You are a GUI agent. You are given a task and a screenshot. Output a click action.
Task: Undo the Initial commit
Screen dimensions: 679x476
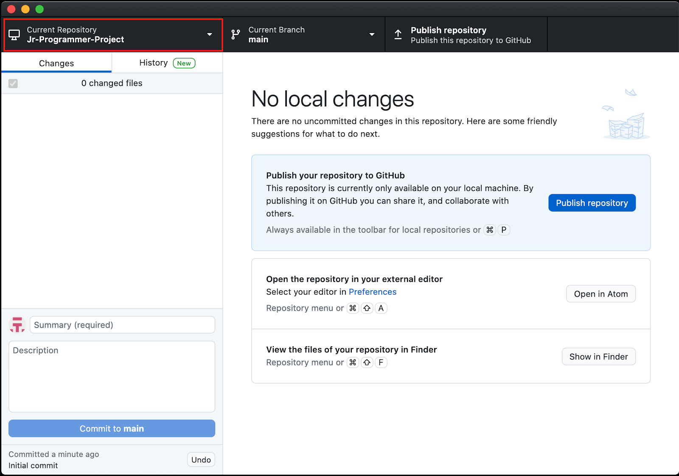click(x=201, y=459)
